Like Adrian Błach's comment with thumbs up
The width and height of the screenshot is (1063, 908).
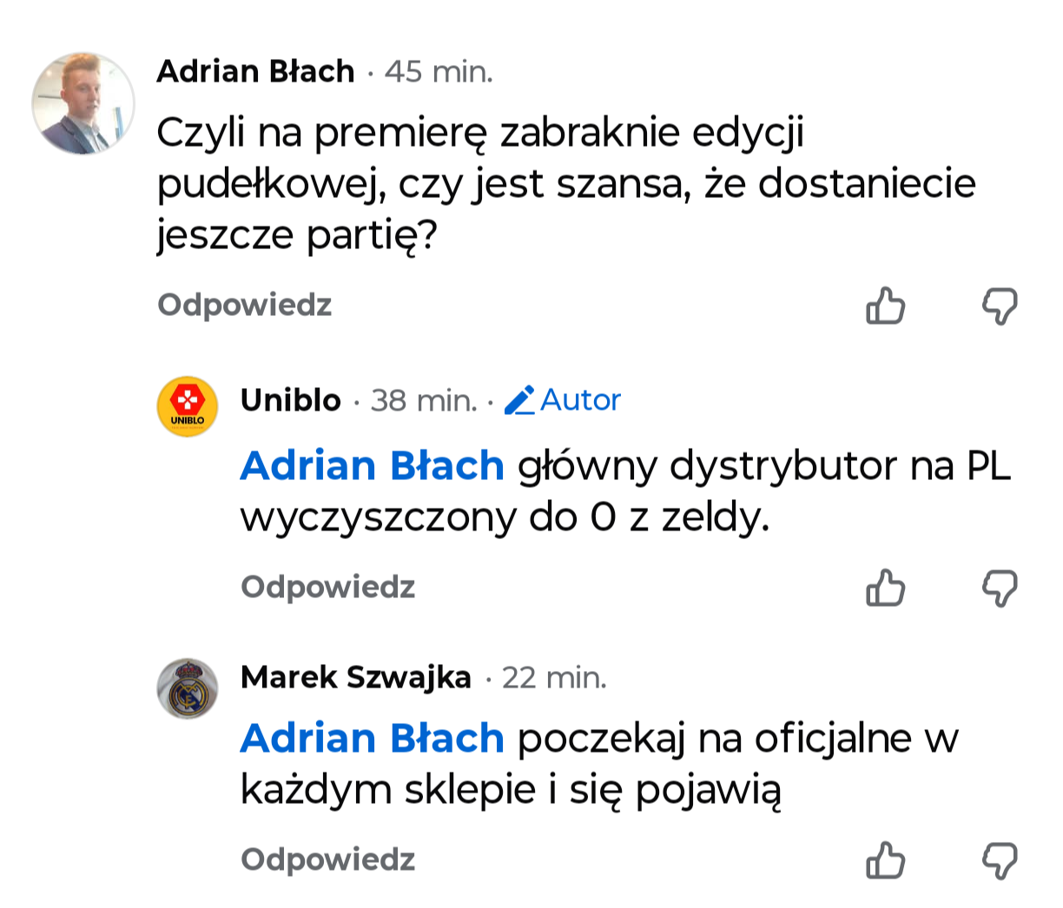pyautogui.click(x=885, y=306)
